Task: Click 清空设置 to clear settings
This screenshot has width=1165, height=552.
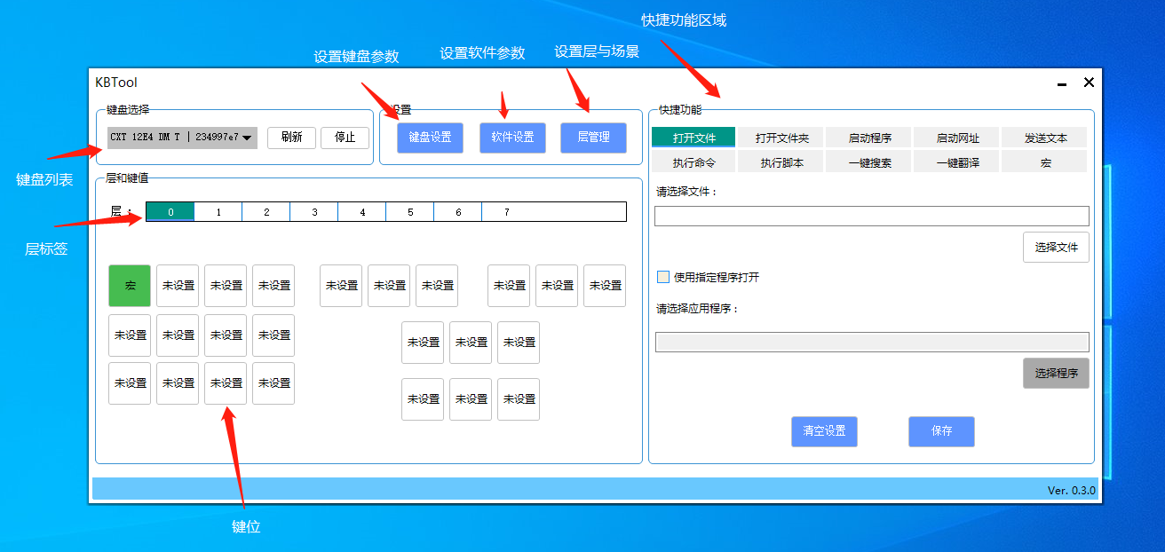Action: (824, 431)
